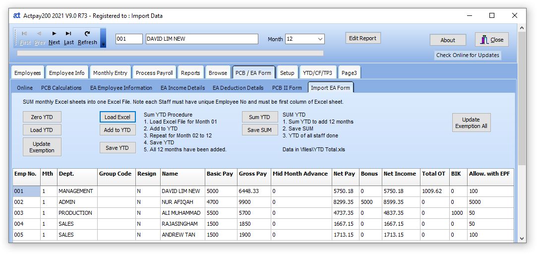Jump to the Last employee record

coord(68,38)
